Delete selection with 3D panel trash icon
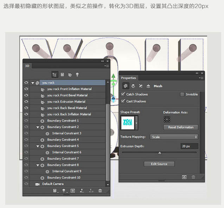224x208 pixels. pyautogui.click(x=100, y=190)
